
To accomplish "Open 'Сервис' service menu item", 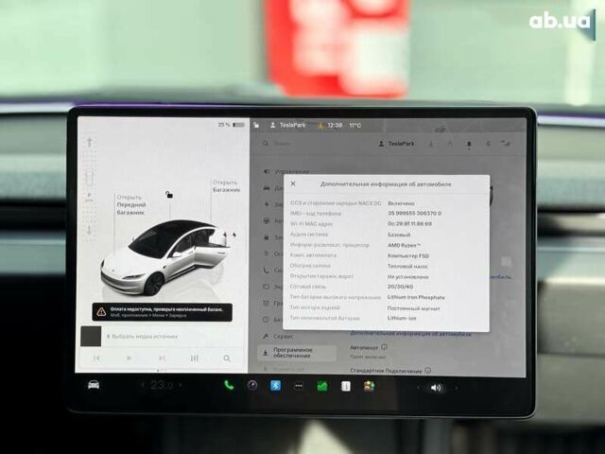I will (279, 337).
